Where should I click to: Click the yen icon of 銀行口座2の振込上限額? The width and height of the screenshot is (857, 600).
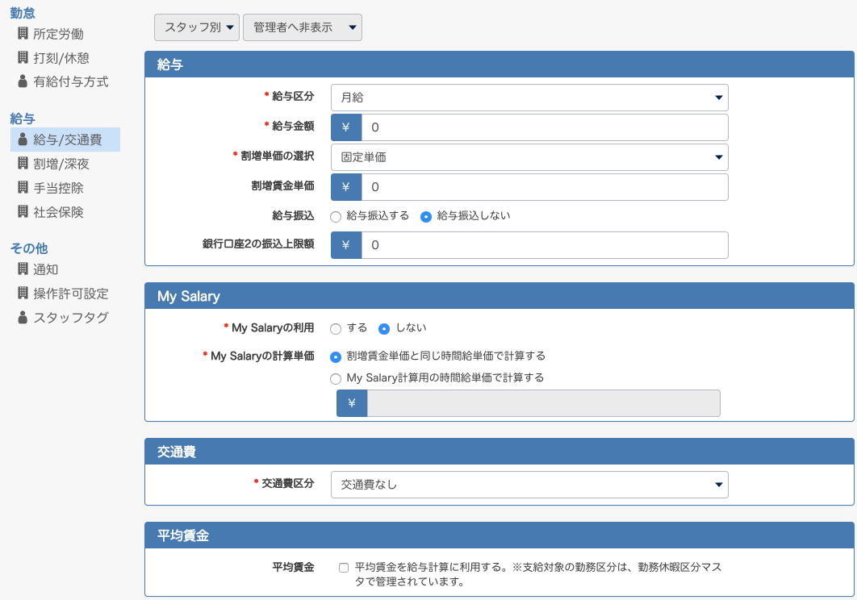coord(346,245)
